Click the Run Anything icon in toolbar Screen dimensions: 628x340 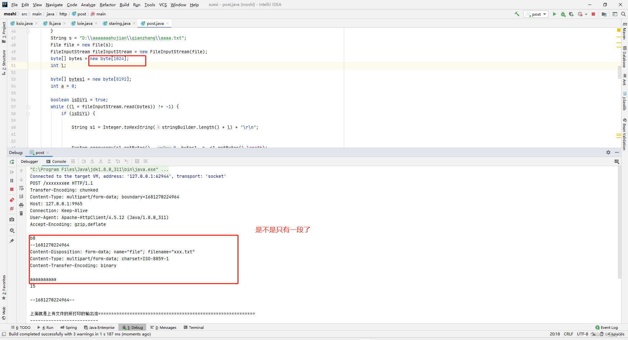(615, 14)
